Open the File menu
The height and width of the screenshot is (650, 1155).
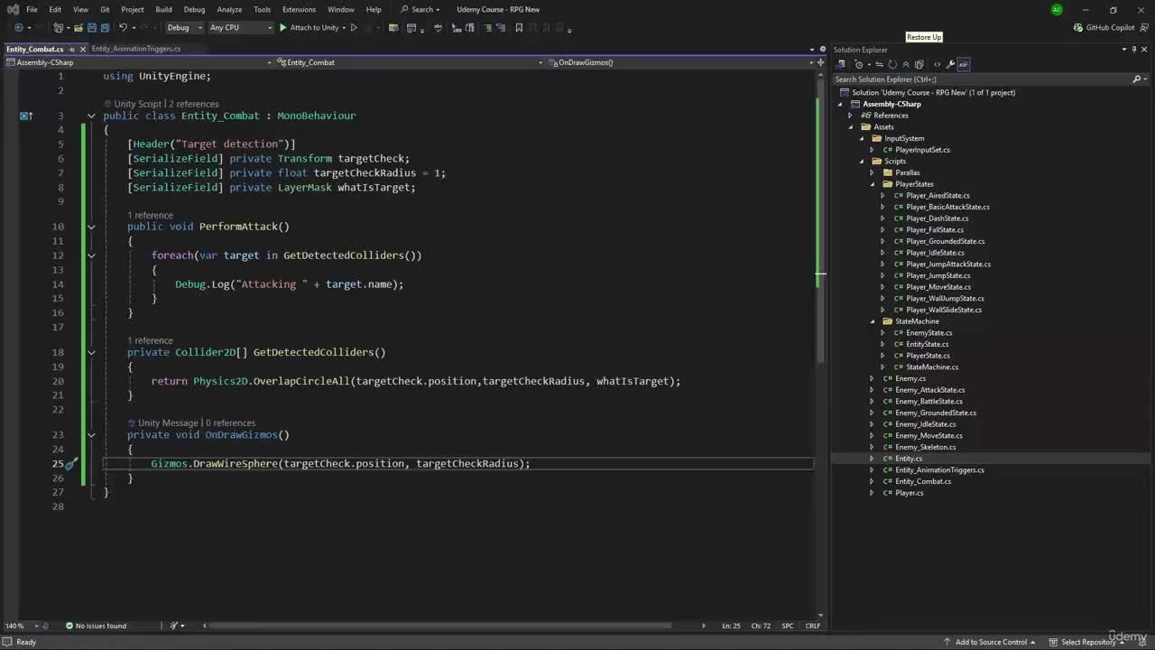point(32,10)
